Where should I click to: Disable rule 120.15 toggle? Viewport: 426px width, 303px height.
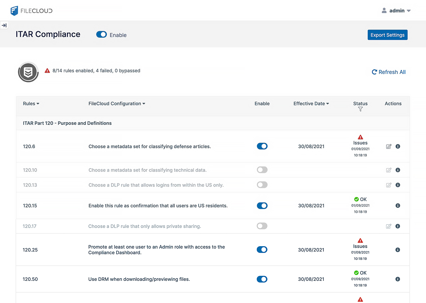tap(262, 206)
